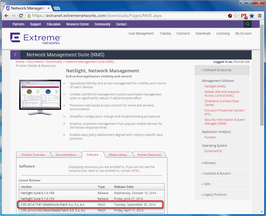Open the Licensing link
266x216 pixels.
pos(223,34)
